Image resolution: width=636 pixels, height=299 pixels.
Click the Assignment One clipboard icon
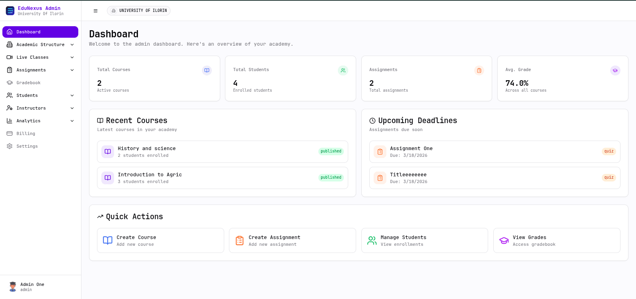(x=380, y=152)
